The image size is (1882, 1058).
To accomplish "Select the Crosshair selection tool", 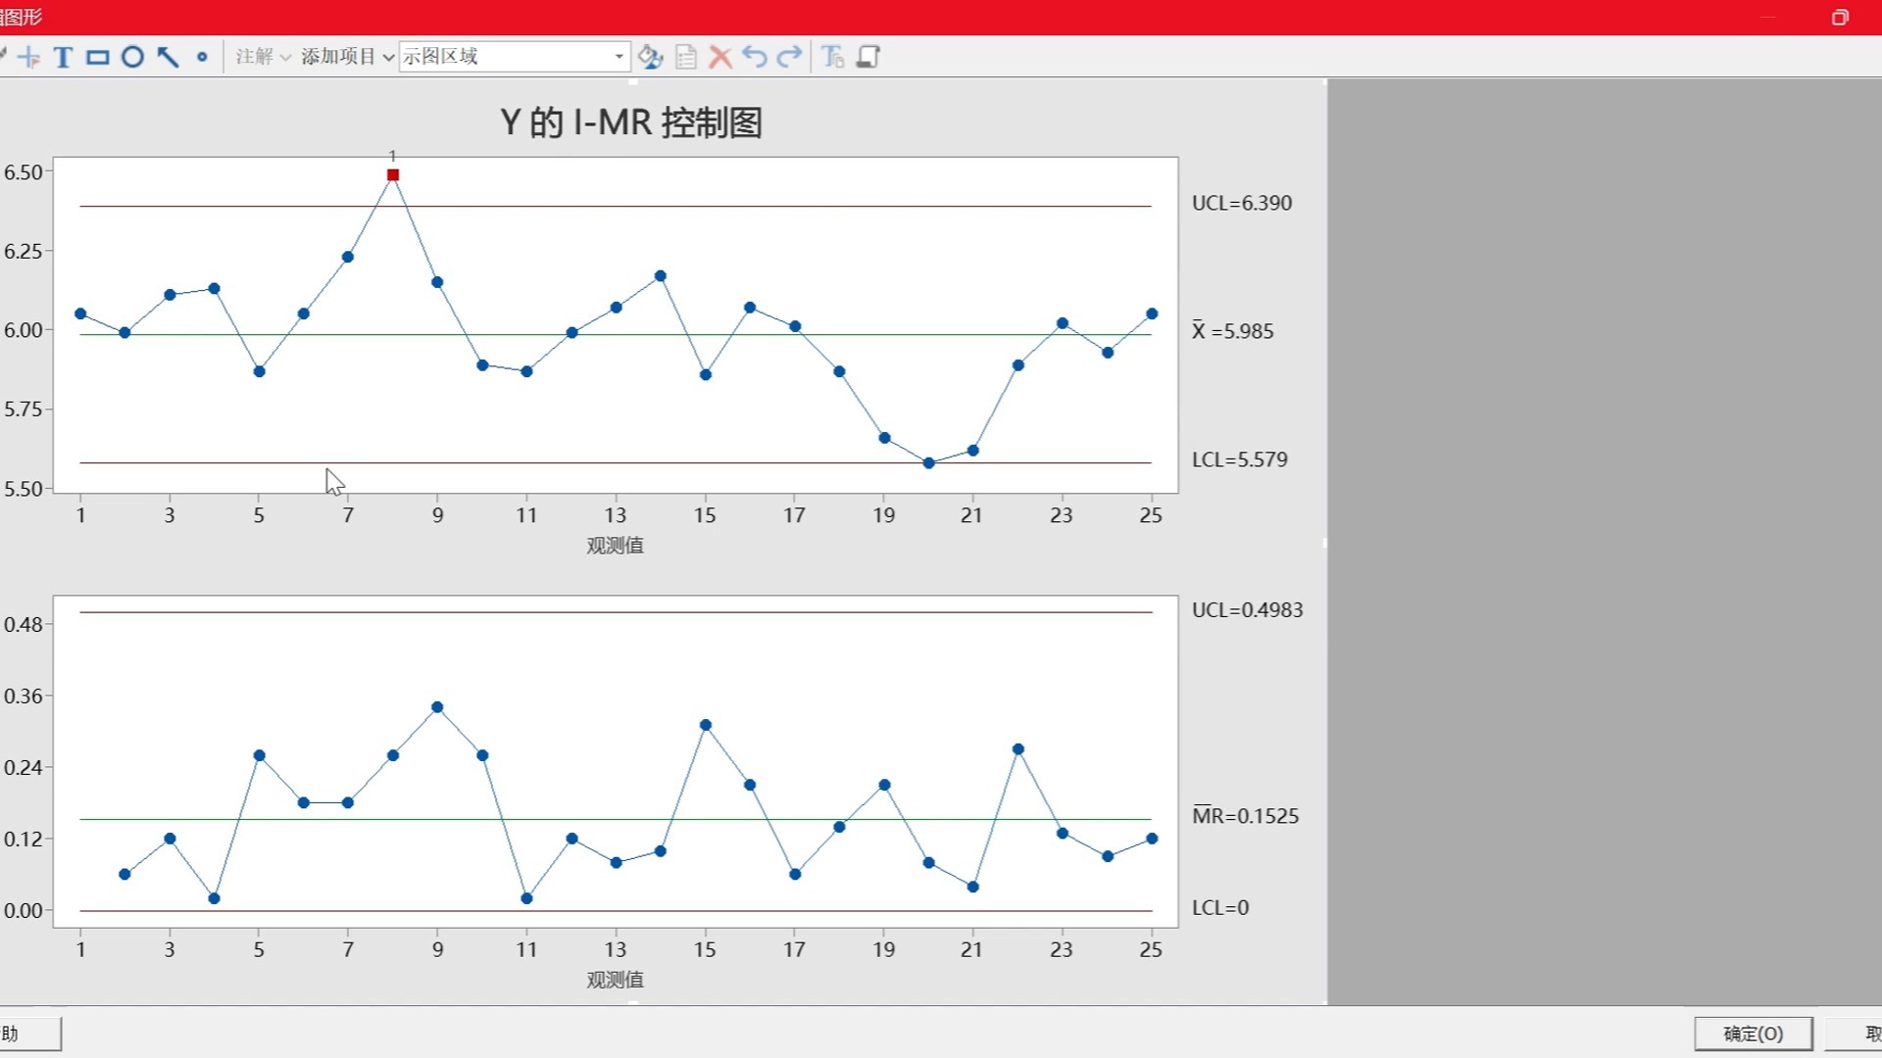I will pyautogui.click(x=29, y=57).
